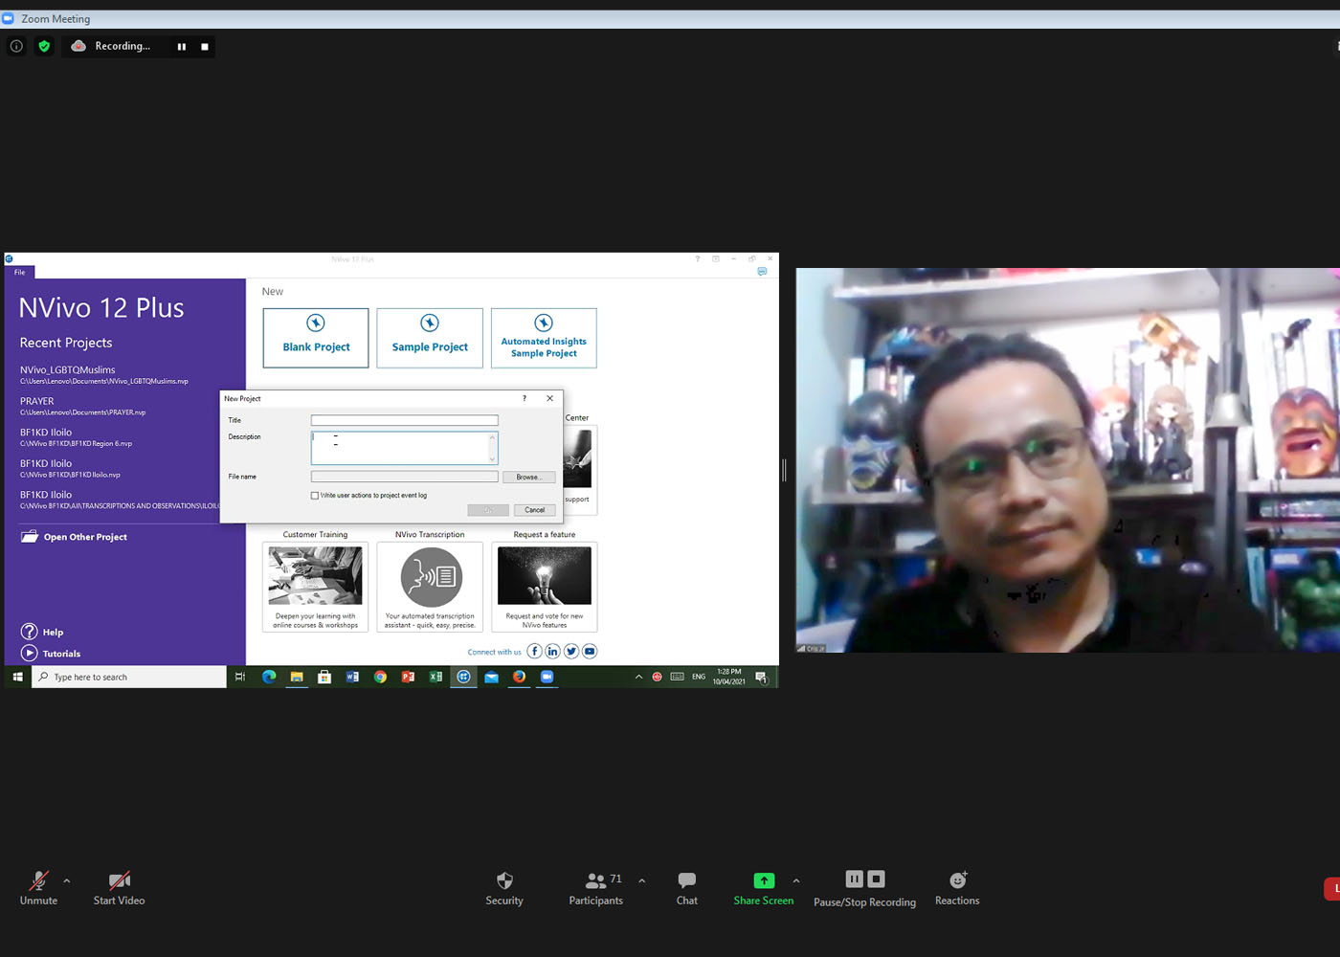Open NVivo YouTube channel icon
The height and width of the screenshot is (957, 1340).
590,652
